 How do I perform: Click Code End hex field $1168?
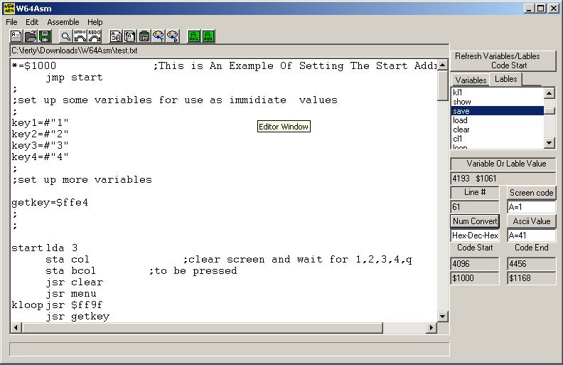click(532, 278)
